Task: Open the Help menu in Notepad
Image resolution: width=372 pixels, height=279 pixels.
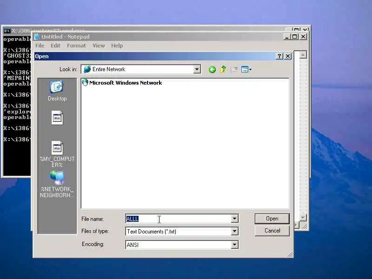Action: [117, 46]
